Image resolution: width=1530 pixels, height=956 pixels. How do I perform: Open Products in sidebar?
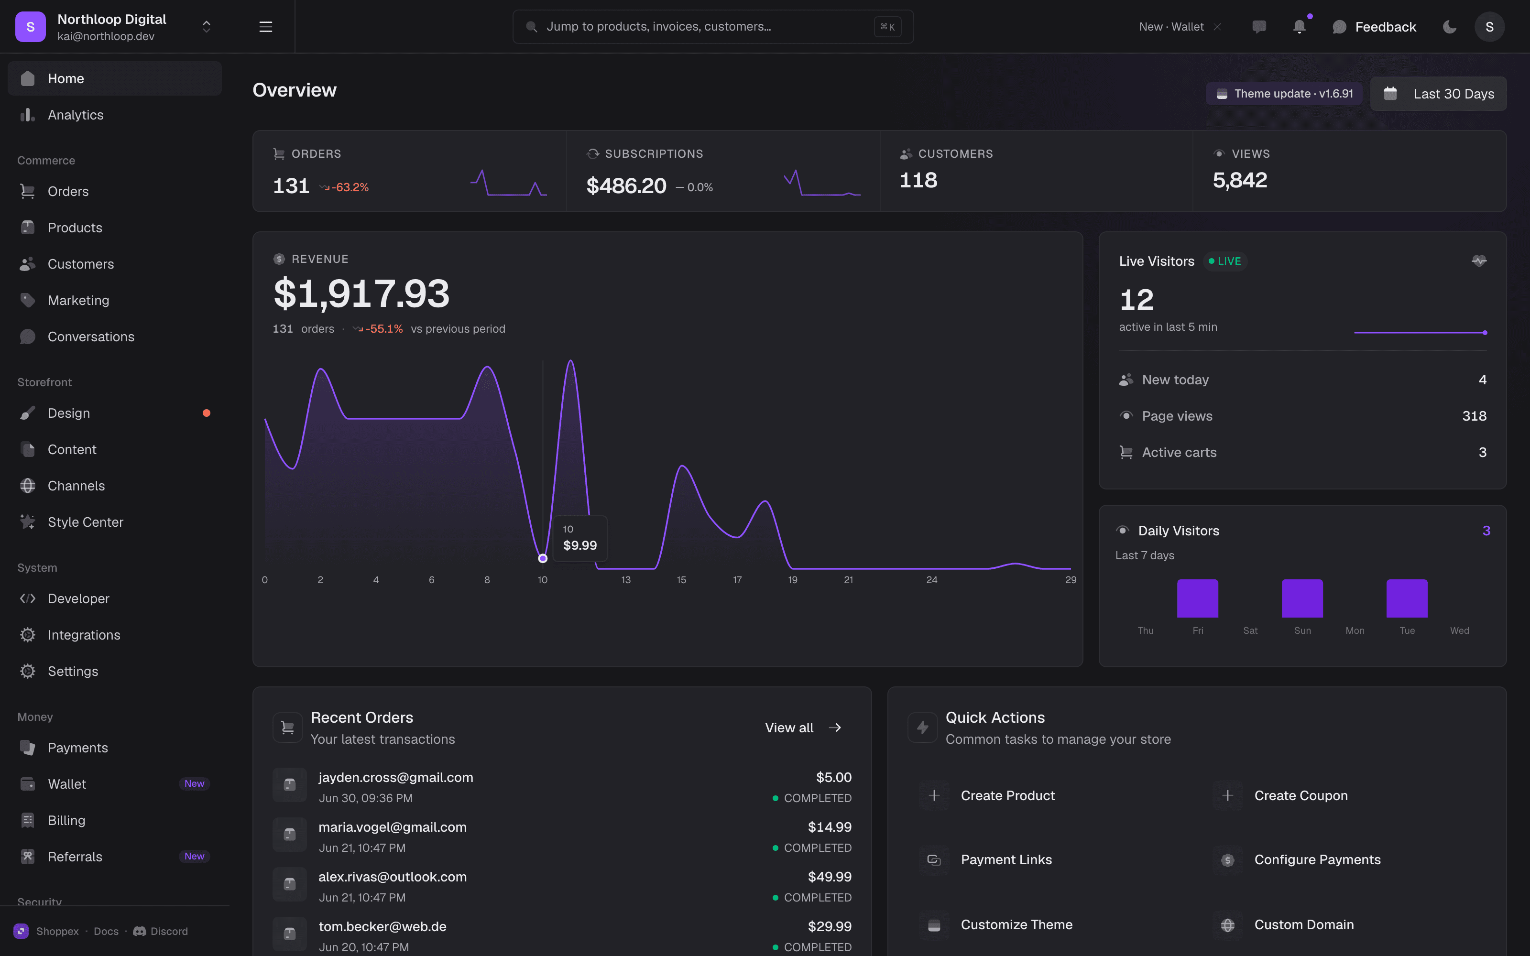pyautogui.click(x=114, y=228)
